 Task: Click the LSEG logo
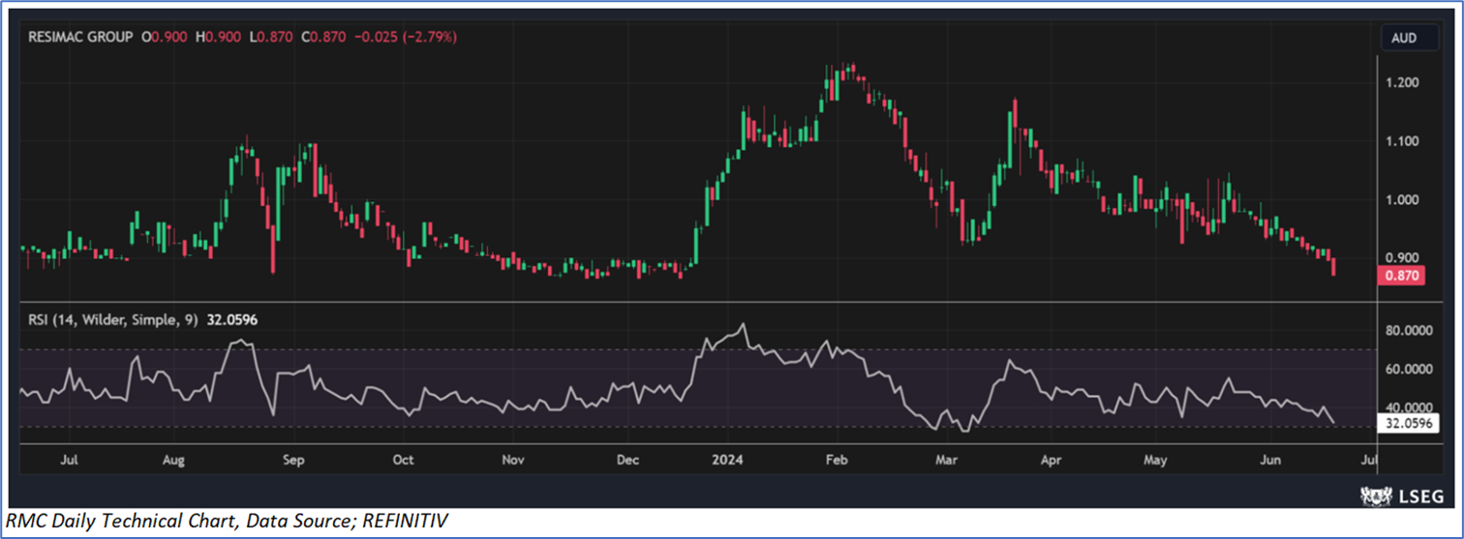[1403, 495]
